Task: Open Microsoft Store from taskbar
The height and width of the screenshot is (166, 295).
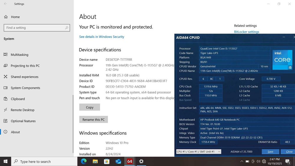Action: [107, 161]
